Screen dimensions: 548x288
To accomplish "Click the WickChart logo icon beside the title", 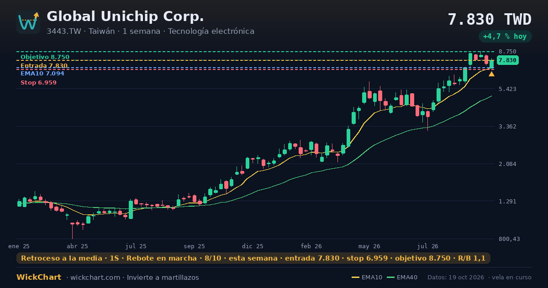I will [28, 22].
